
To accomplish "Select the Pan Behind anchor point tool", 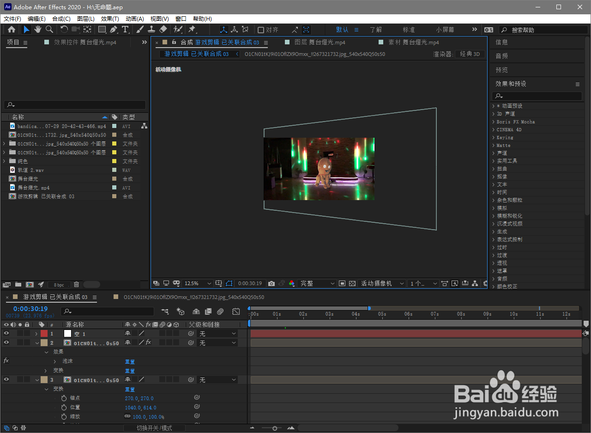I will pos(88,30).
